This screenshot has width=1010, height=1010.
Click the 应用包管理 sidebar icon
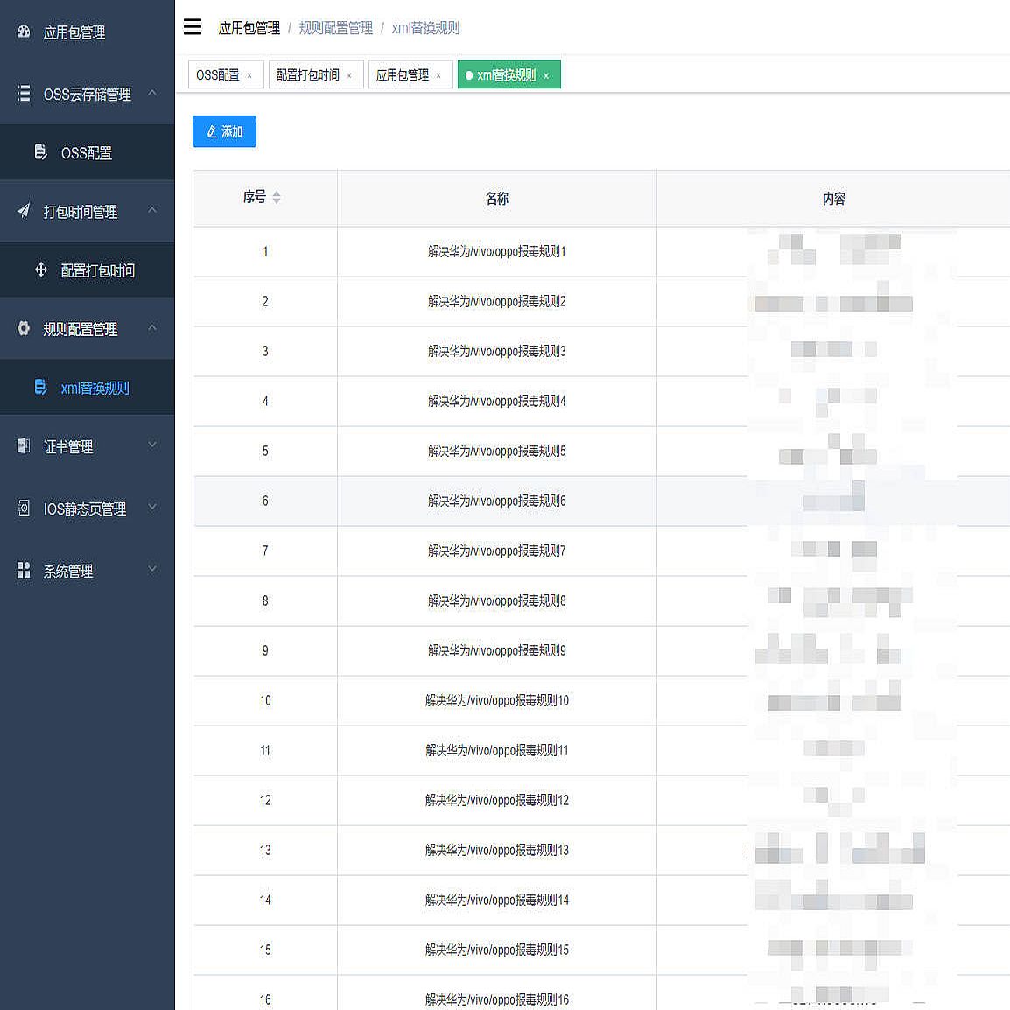[24, 32]
